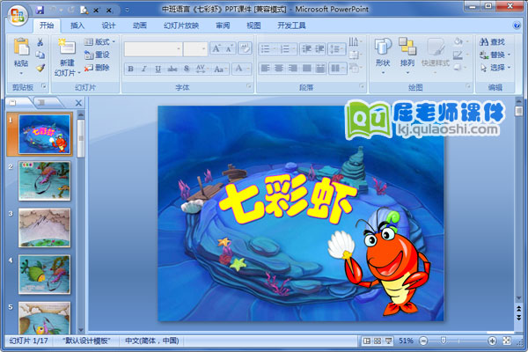
Task: Increase font size with large A
Action: [216, 48]
